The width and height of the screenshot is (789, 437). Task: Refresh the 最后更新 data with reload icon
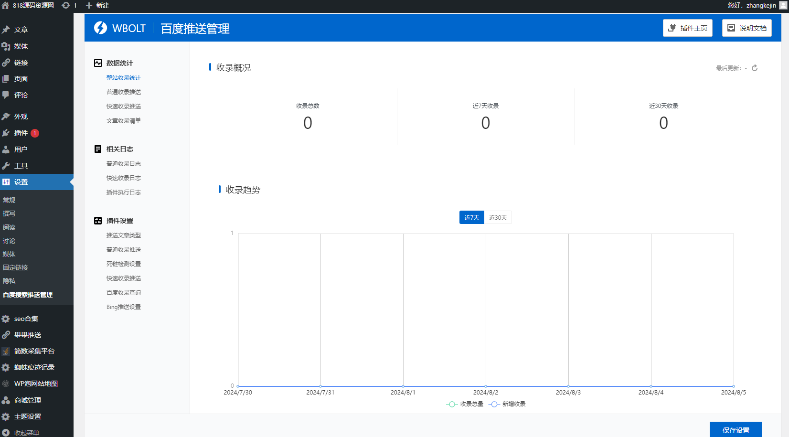pos(755,68)
